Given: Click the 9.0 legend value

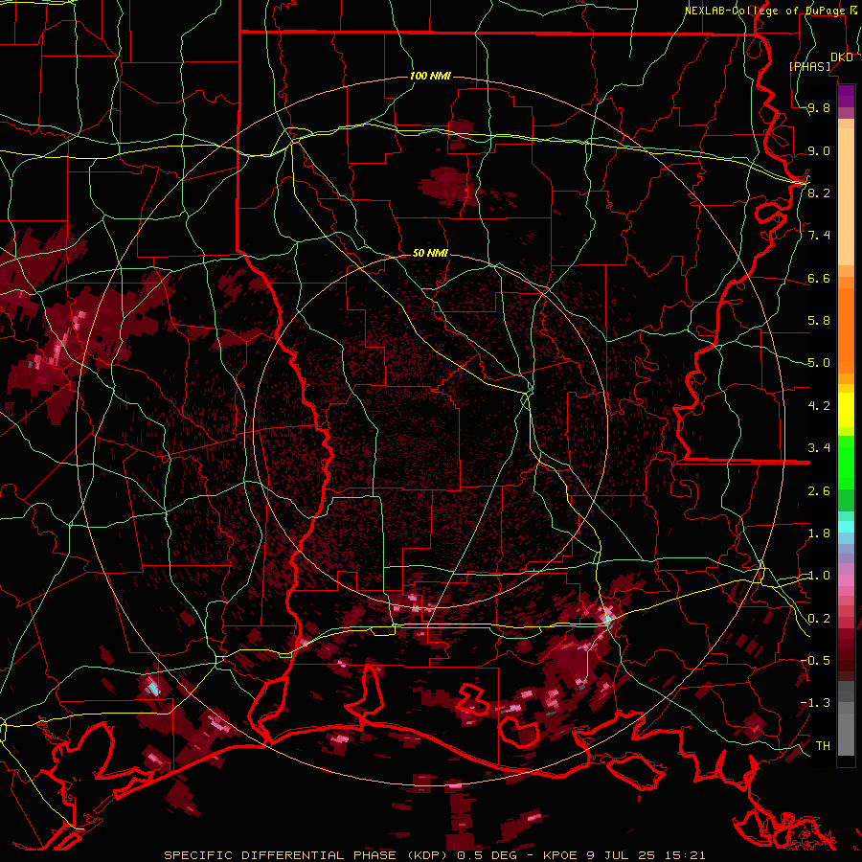Looking at the screenshot, I should [819, 150].
